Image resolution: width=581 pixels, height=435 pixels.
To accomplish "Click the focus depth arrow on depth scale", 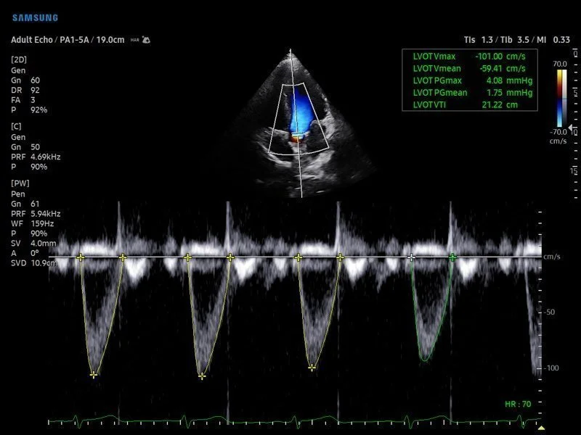I will tap(571, 127).
